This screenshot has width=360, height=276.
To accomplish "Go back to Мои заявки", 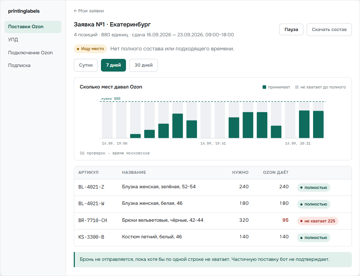I will tap(89, 11).
